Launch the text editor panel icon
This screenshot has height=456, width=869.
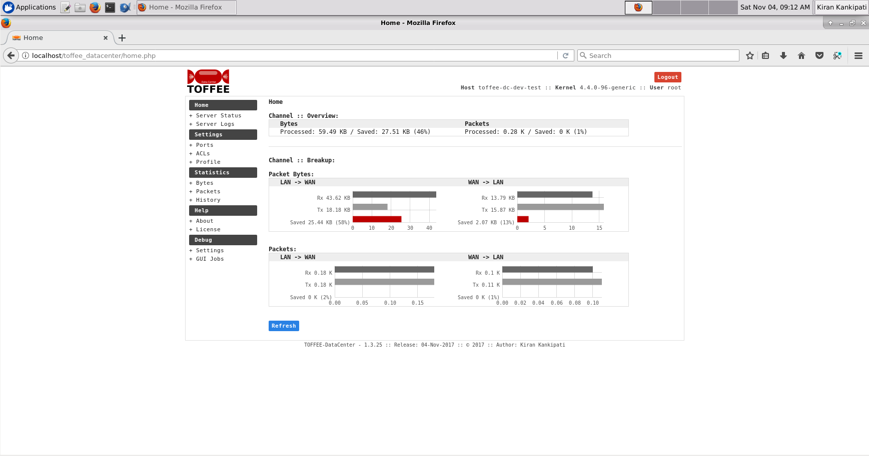(x=66, y=7)
